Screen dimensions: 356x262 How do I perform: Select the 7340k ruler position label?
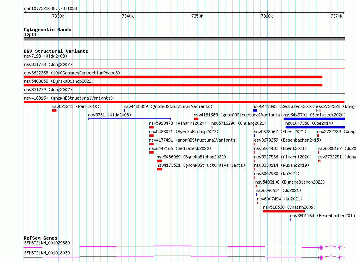pos(128,16)
